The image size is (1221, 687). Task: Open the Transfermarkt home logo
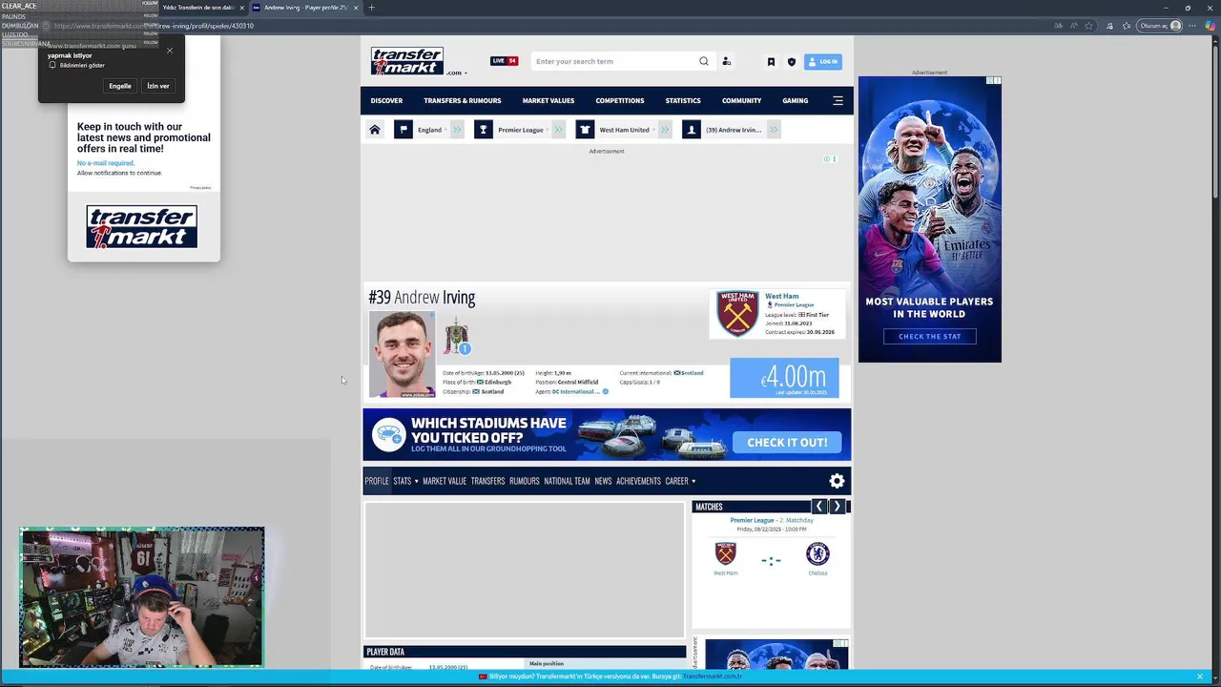click(x=406, y=61)
